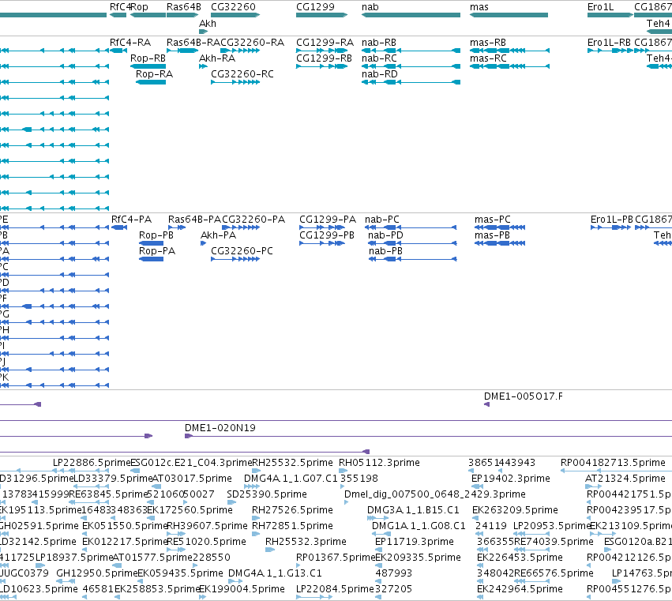Open transcript mas-RB
This screenshot has height=601, width=672.
tap(488, 43)
